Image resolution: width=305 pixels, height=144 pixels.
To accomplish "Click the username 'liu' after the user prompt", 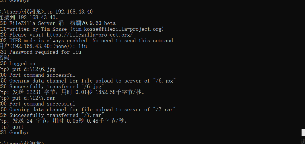I will coord(83,46).
